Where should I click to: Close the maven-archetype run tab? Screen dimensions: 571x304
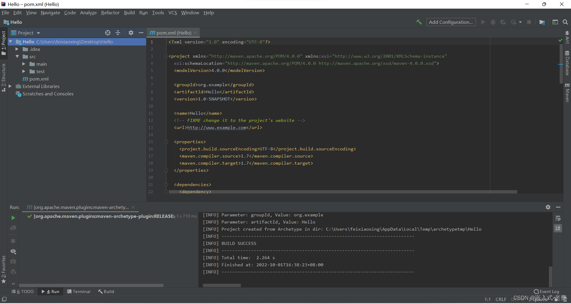[x=133, y=207]
